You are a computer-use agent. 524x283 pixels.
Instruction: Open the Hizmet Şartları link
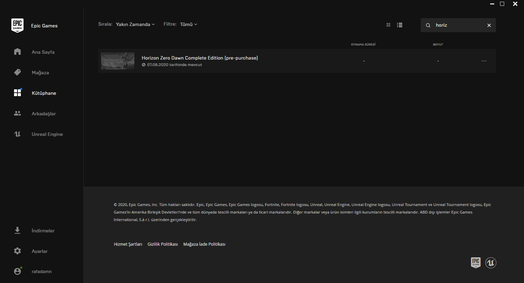click(x=128, y=244)
